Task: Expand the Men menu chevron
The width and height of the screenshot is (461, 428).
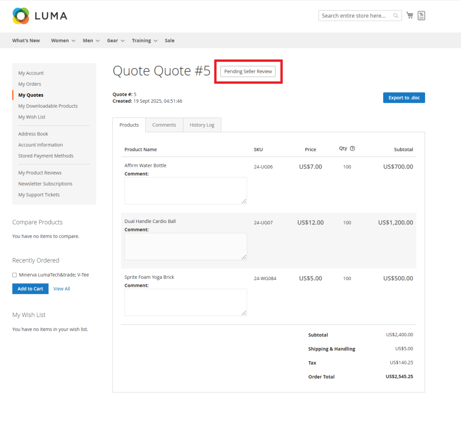Action: (x=98, y=41)
